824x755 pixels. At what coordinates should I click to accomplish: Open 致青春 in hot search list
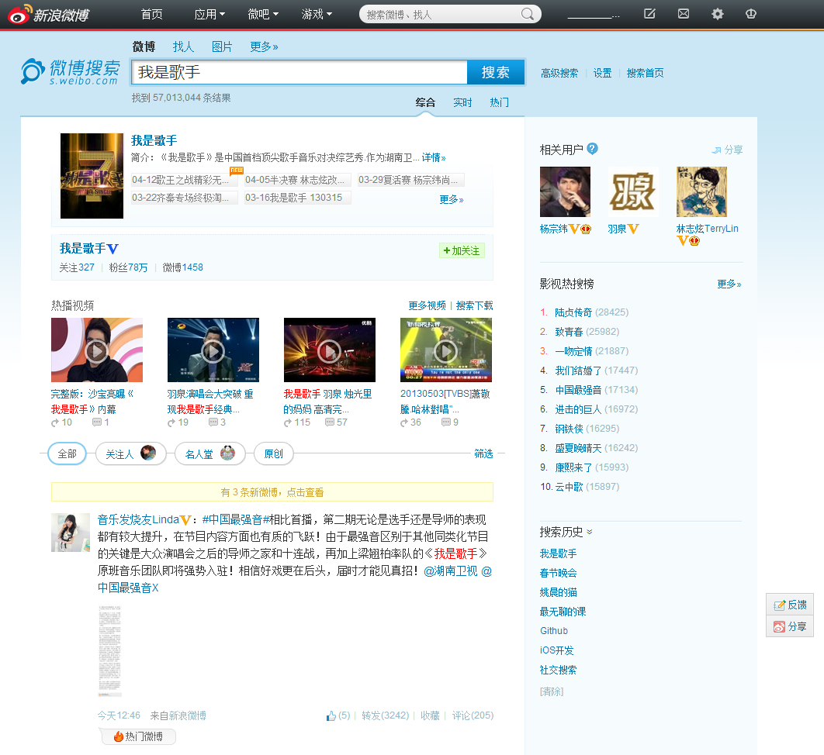coord(569,332)
